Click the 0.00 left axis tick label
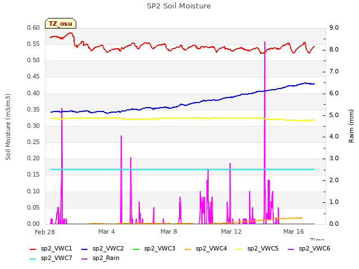The image size is (359, 269). point(34,224)
